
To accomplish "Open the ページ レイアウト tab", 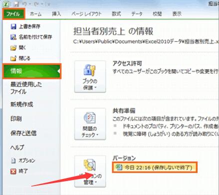I will point(86,14).
